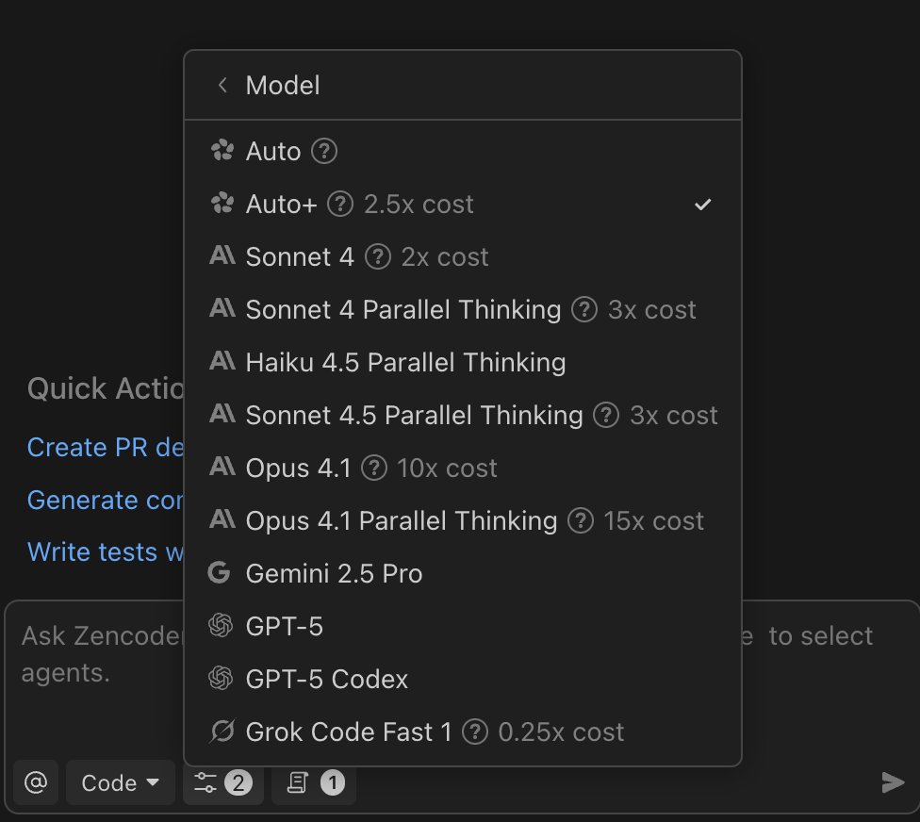Go back using the Model chevron

click(x=222, y=85)
